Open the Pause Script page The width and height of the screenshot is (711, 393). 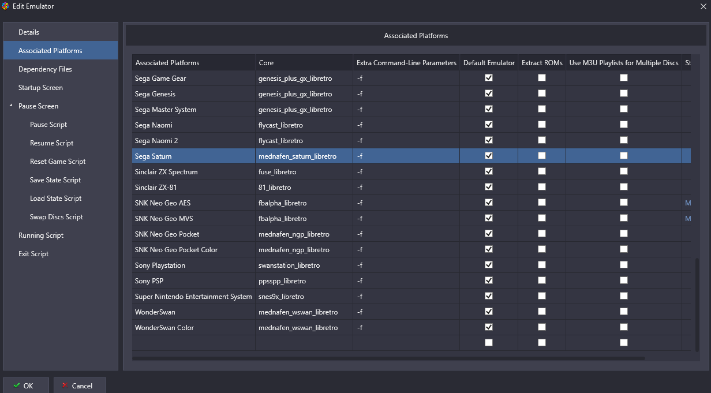[48, 125]
